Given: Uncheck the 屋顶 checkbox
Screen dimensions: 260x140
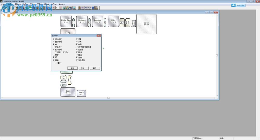Looking at the screenshot, I should pyautogui.click(x=77, y=57).
